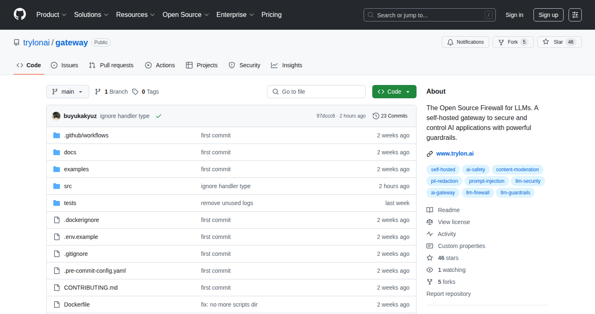
Task: Select the llm-guardrails topic tag
Action: point(515,193)
